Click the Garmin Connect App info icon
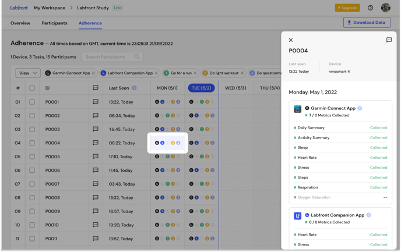 pos(360,108)
